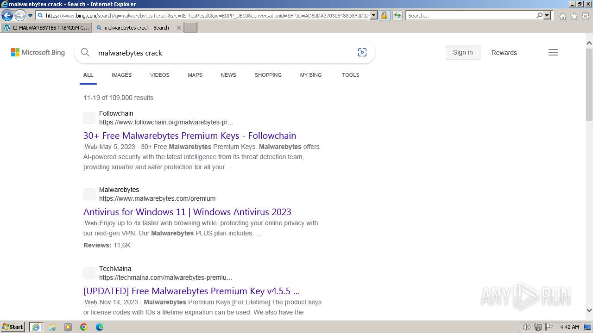Click the Sign in button
The image size is (593, 333).
[463, 52]
